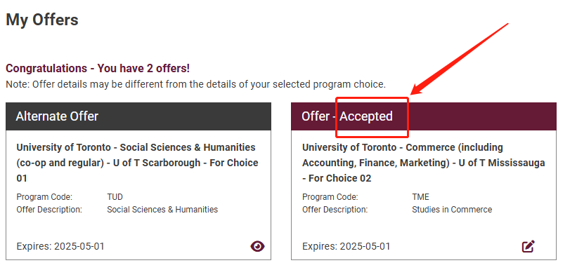The image size is (577, 277).
Task: Click the Program Code label in Accepted offer card
Action: tap(330, 197)
